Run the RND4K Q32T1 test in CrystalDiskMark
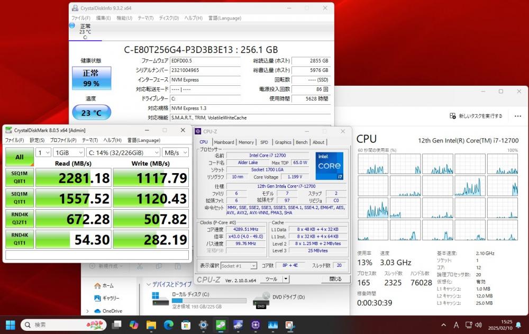The height and width of the screenshot is (334, 529). pos(20,219)
